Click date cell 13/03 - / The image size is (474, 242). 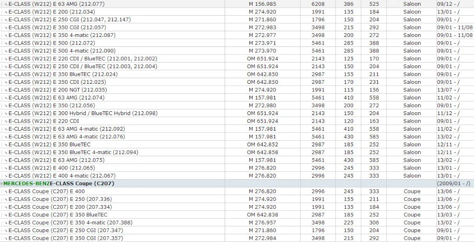pos(448,215)
